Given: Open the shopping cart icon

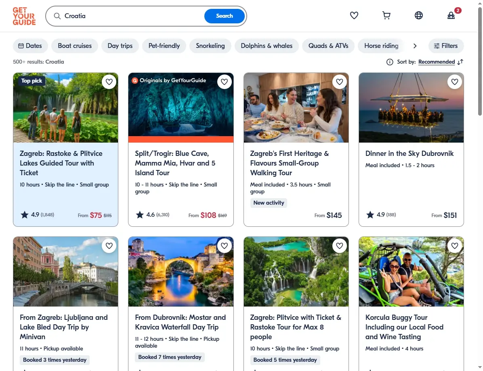Looking at the screenshot, I should pos(386,15).
